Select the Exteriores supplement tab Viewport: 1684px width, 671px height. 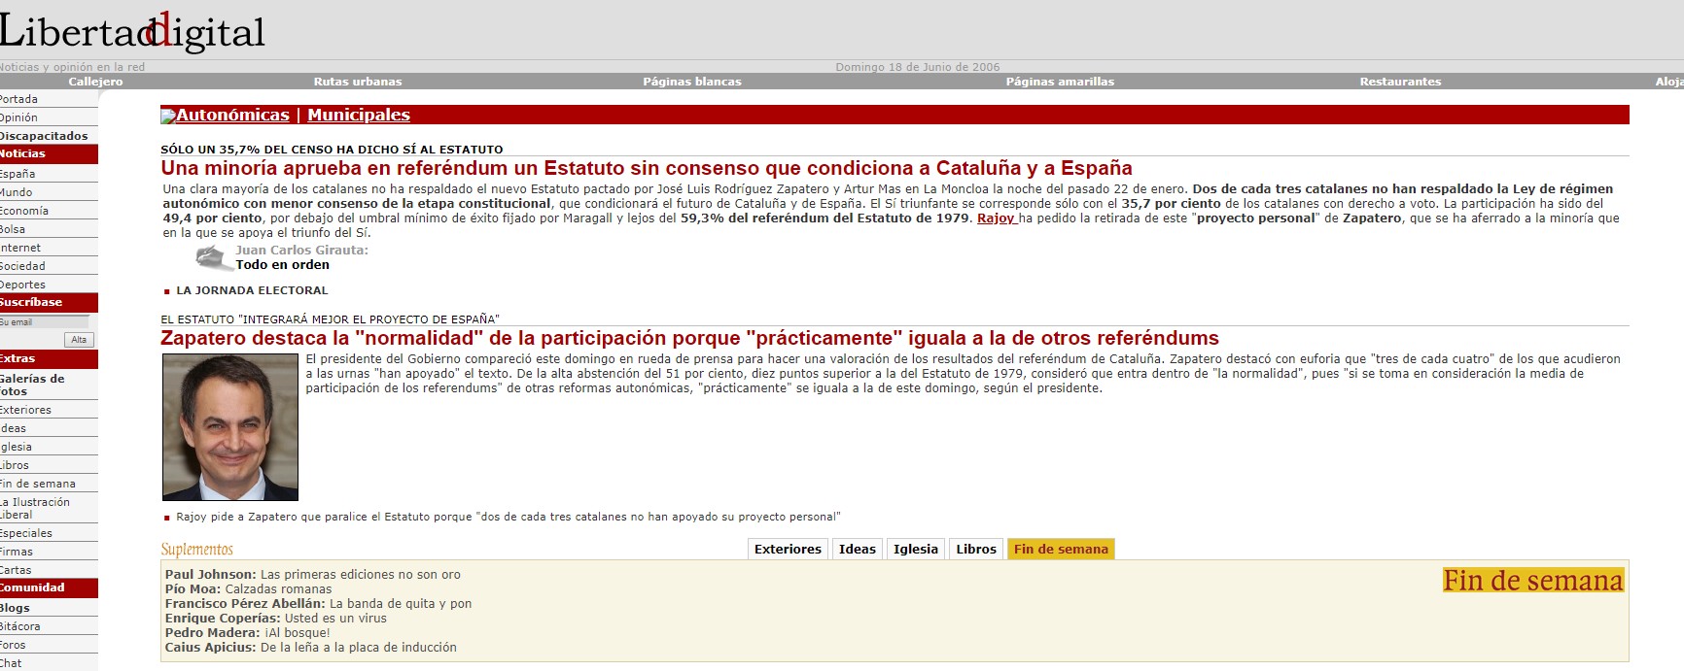pyautogui.click(x=788, y=549)
